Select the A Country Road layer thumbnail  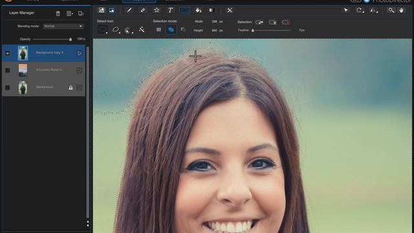pos(23,71)
